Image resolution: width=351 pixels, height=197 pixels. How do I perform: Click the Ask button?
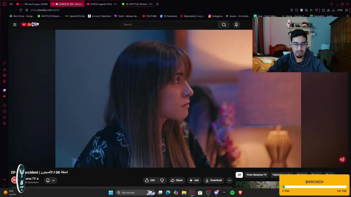194,180
